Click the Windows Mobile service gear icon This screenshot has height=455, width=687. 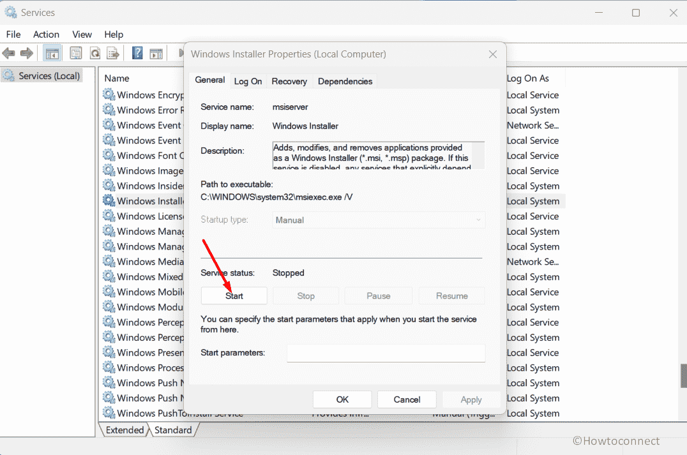(x=109, y=292)
